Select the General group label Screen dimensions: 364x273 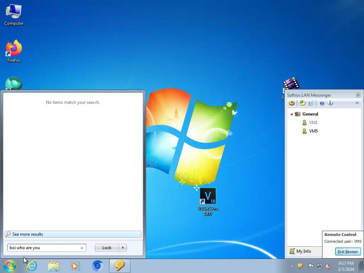click(310, 114)
